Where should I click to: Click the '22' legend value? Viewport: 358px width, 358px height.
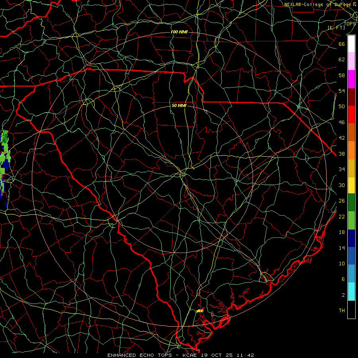[x=342, y=217]
